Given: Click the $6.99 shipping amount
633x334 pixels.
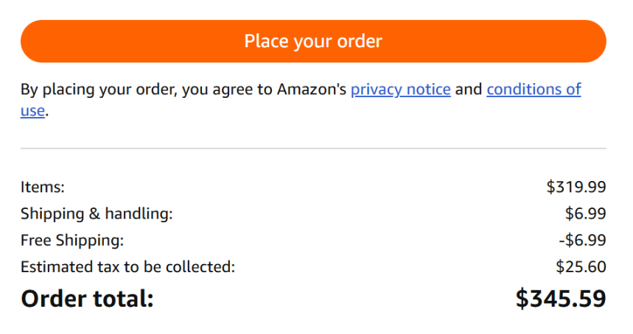Looking at the screenshot, I should pos(585,214).
